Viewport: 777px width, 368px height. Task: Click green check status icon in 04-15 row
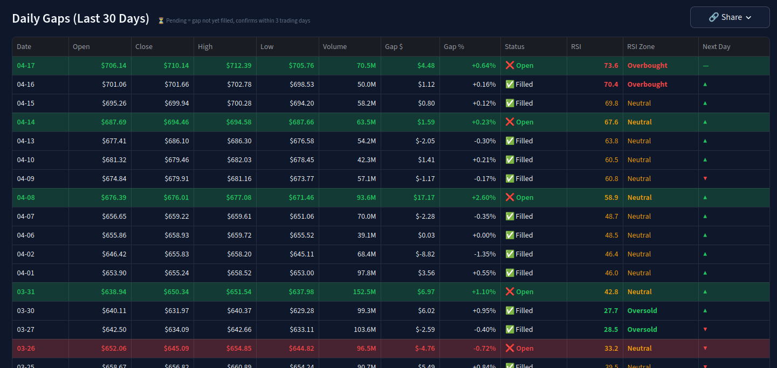510,103
